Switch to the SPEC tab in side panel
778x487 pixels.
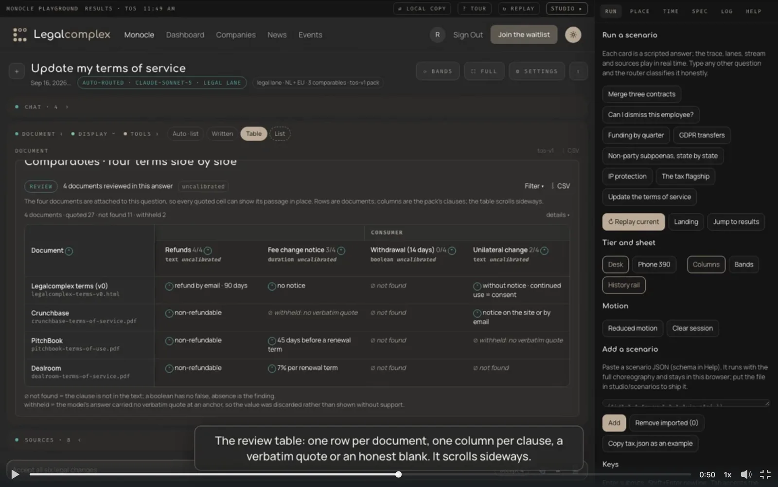click(700, 11)
